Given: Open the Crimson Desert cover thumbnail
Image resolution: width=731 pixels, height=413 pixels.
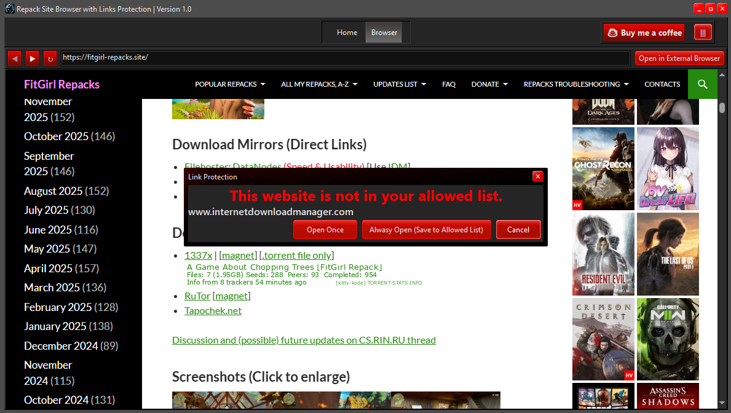Looking at the screenshot, I should coord(603,339).
